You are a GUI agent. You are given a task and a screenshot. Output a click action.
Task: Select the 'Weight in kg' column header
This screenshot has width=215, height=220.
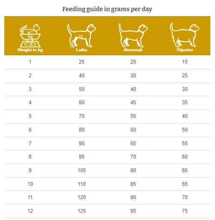(30, 50)
